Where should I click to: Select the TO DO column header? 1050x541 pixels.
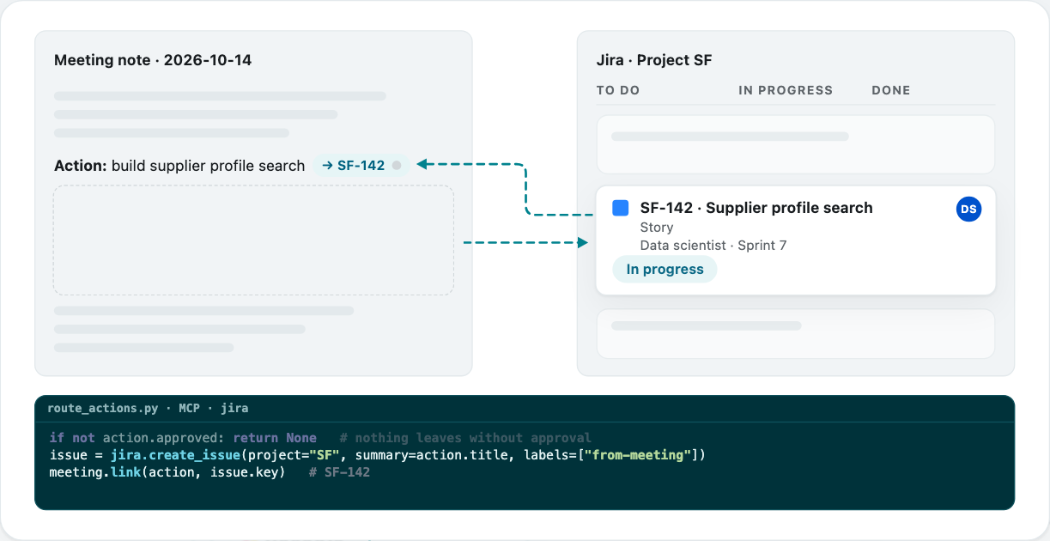[618, 90]
